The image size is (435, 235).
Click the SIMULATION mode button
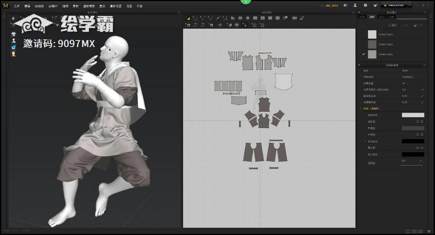pyautogui.click(x=394, y=5)
